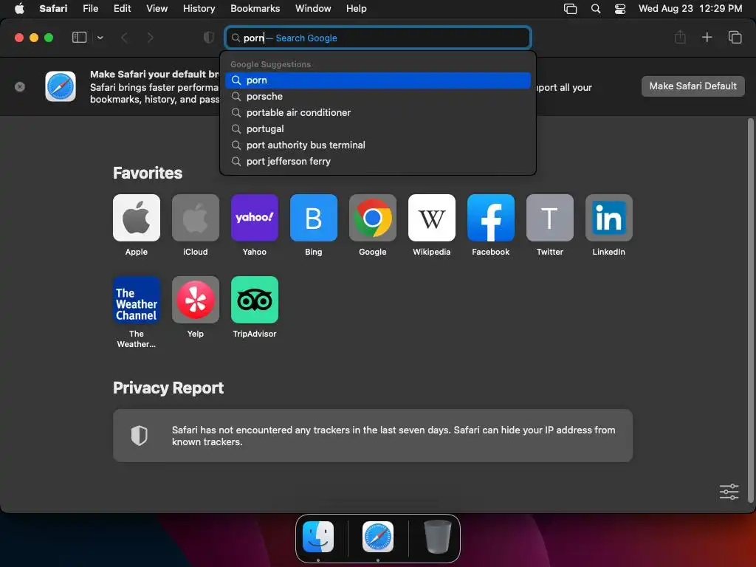Click the Favorites heading

[x=148, y=173]
